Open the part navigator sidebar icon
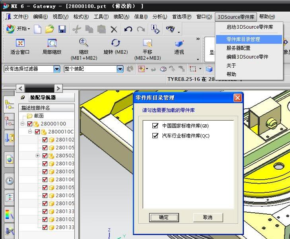 [9, 121]
